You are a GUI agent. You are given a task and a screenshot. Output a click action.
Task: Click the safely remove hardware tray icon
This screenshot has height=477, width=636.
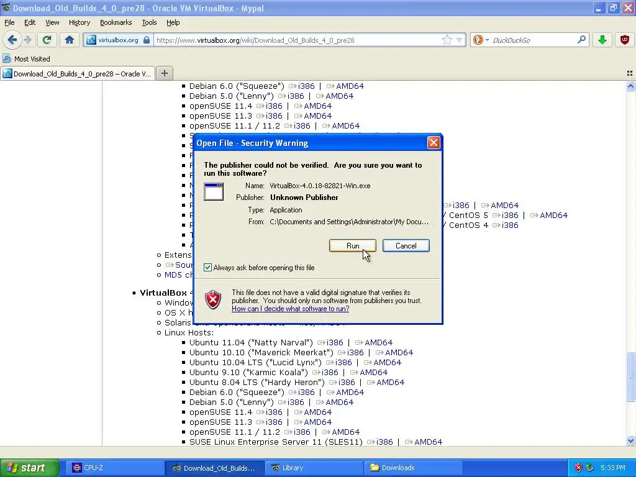pos(590,468)
